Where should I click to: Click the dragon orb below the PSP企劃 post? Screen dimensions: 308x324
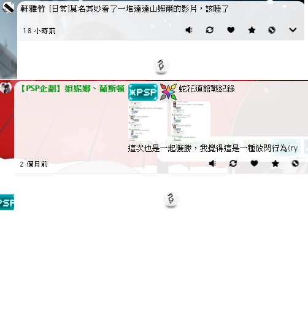click(171, 199)
